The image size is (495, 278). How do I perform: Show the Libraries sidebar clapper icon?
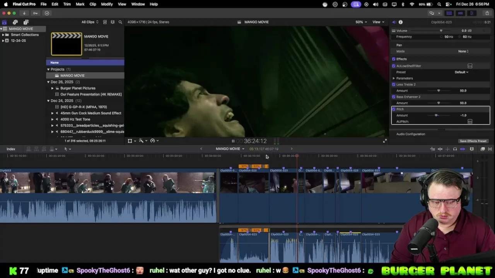tap(4, 22)
